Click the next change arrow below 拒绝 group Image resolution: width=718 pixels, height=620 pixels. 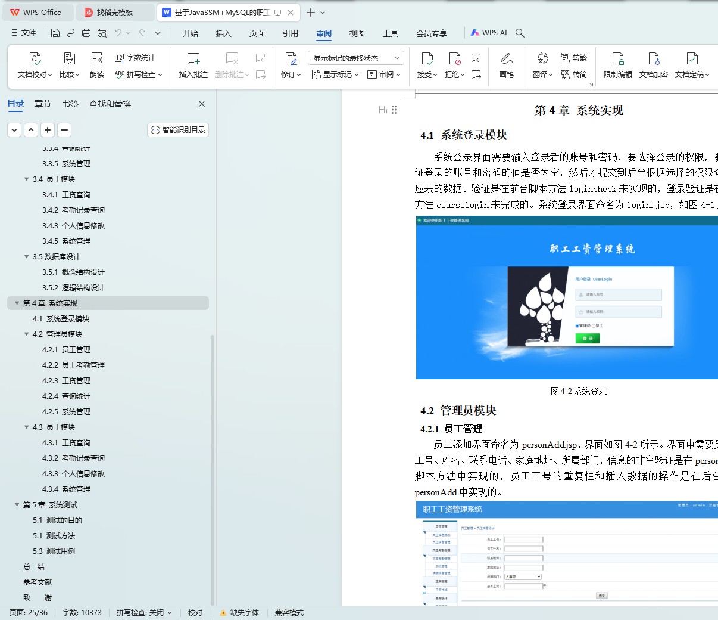tap(476, 75)
